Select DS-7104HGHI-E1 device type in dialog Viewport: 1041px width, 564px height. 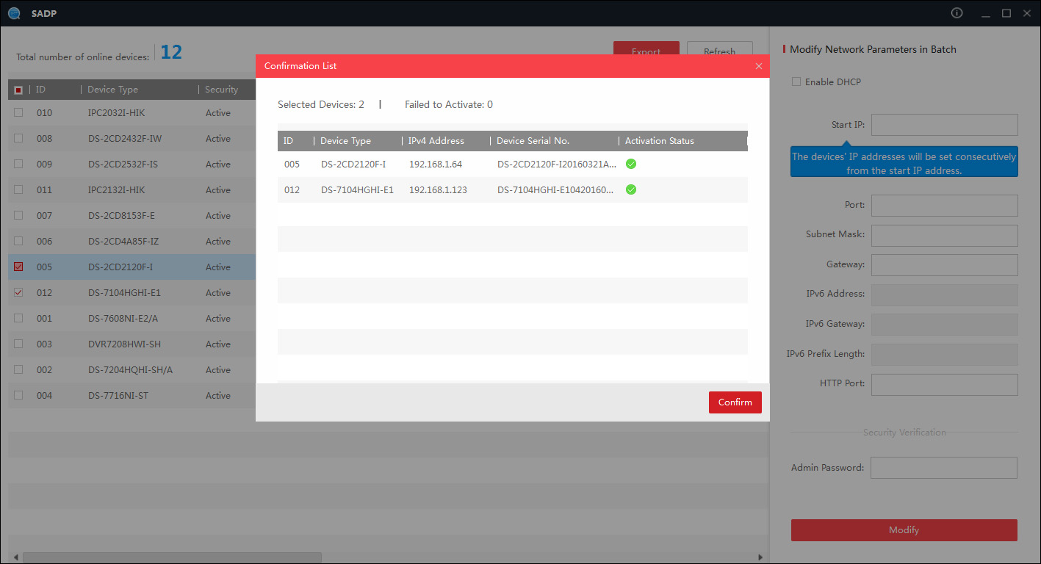point(357,190)
